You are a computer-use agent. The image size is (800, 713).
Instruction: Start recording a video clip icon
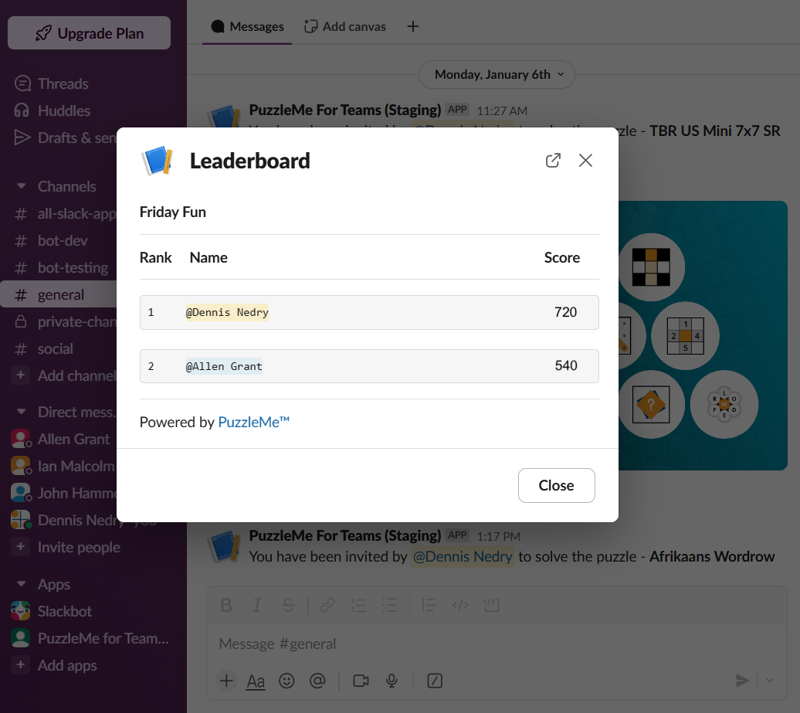click(361, 681)
